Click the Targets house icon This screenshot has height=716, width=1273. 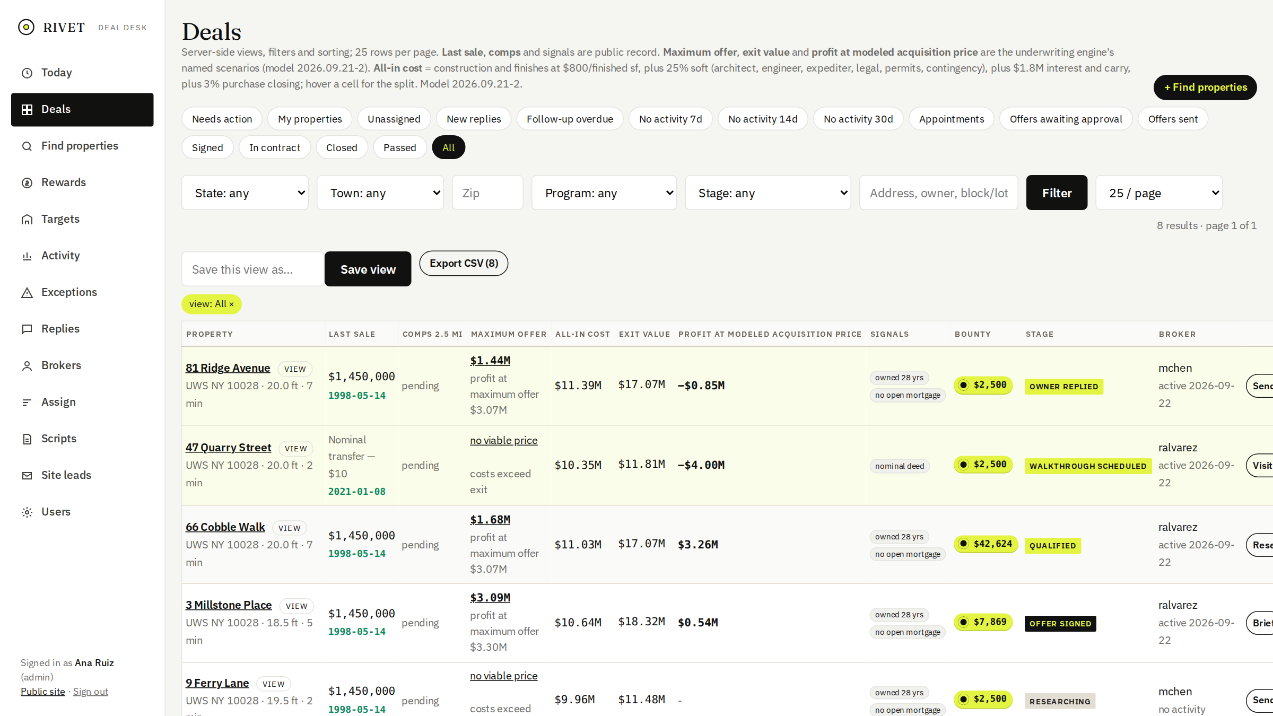pos(27,219)
